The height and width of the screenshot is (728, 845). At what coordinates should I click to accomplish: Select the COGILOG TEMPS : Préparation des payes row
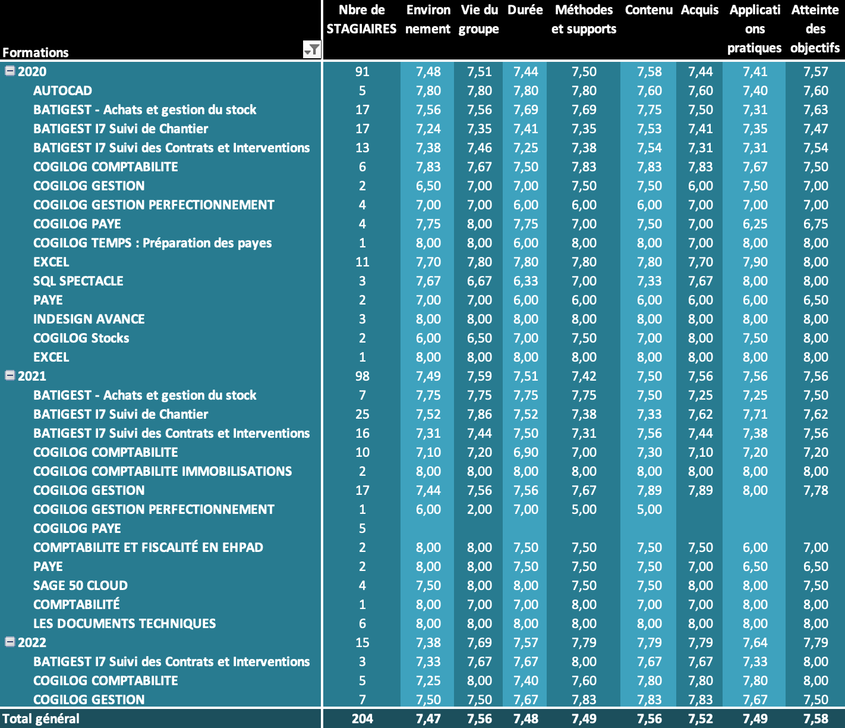(x=422, y=243)
